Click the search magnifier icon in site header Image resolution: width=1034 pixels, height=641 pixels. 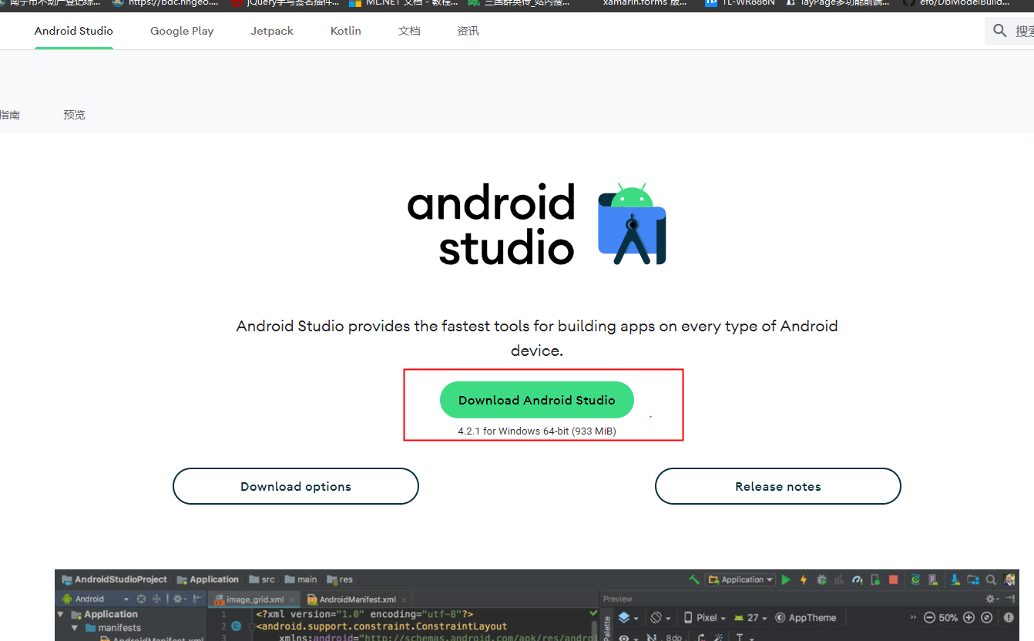pyautogui.click(x=1000, y=31)
